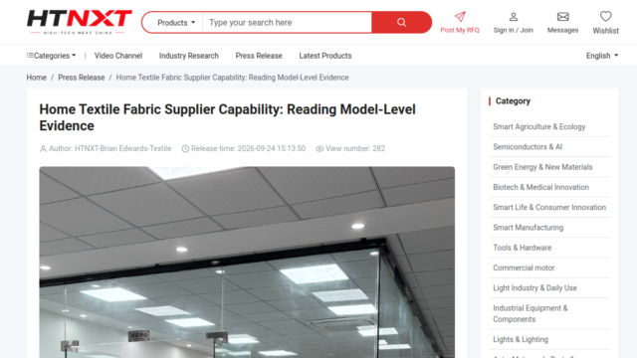This screenshot has width=637, height=358.
Task: Click 'Author: HTNXT-Brian Edwards-Textile' text
Action: point(110,149)
